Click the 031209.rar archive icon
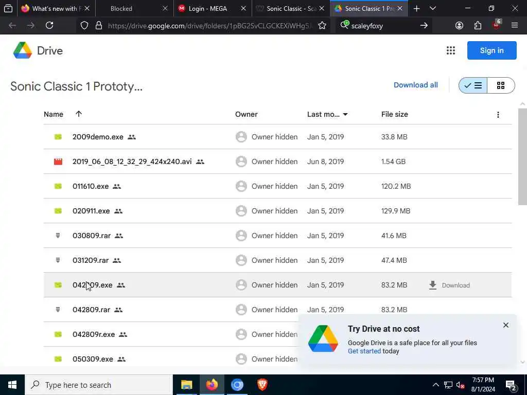 pyautogui.click(x=58, y=260)
